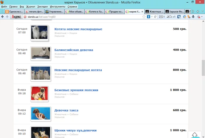This screenshot has width=205, height=138.
Task: Switch to the Котята в Ха... tab
Action: (x=95, y=11)
